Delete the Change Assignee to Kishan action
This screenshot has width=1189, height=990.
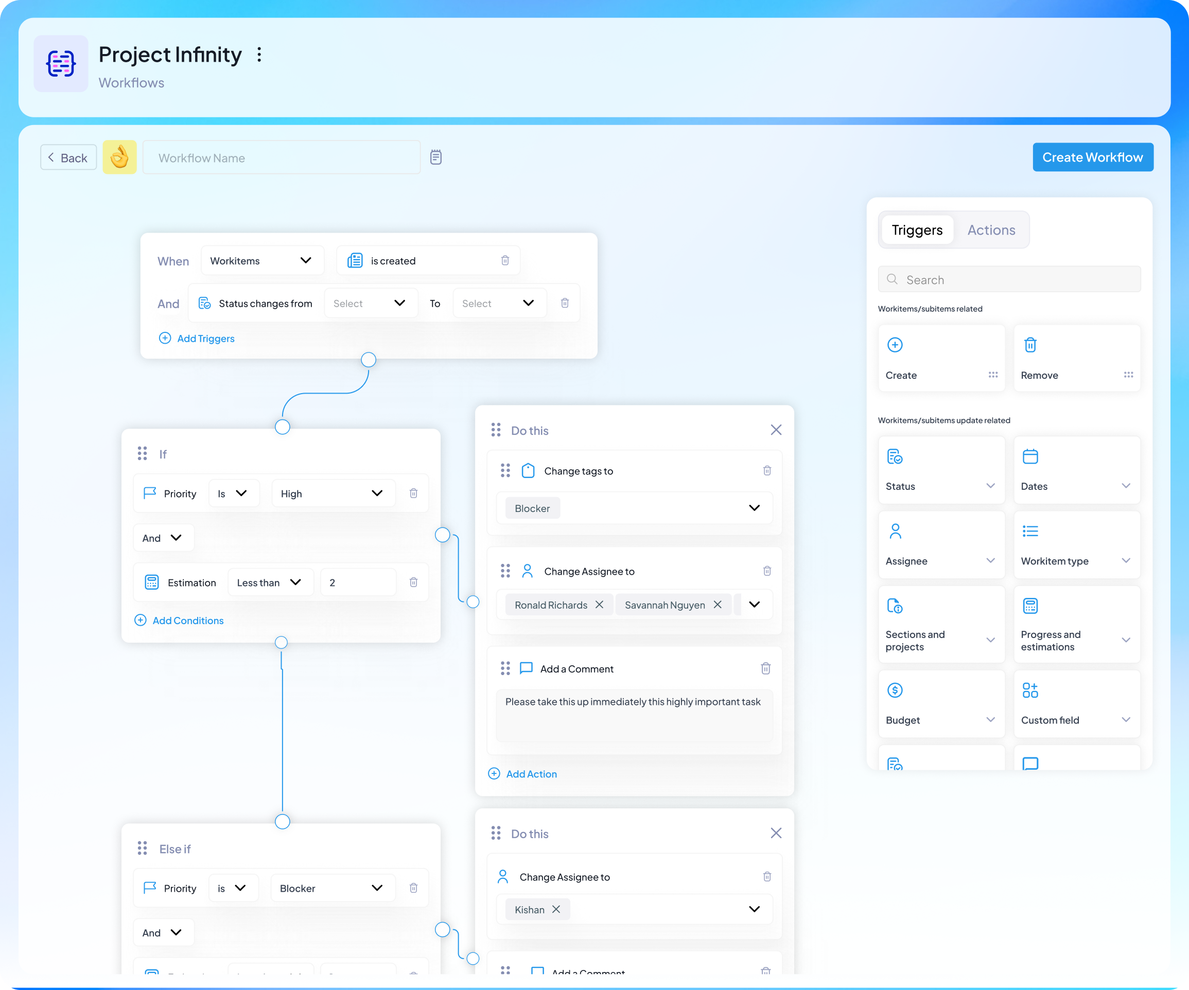click(766, 876)
